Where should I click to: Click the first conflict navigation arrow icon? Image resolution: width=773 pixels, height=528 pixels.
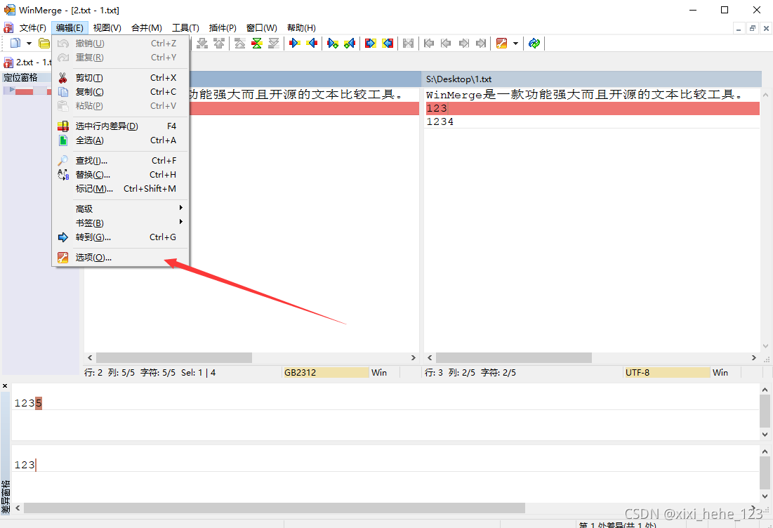(x=429, y=44)
